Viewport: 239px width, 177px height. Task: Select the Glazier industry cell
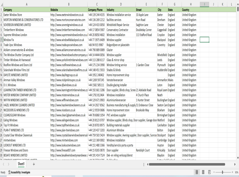(x=121, y=50)
